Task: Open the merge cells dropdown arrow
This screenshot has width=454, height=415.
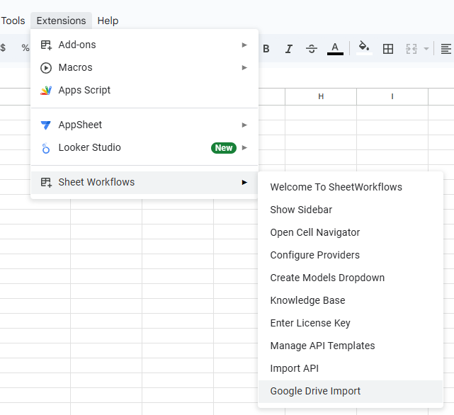Action: 426,49
